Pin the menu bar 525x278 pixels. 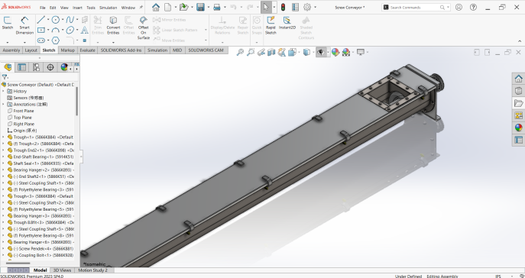click(141, 7)
